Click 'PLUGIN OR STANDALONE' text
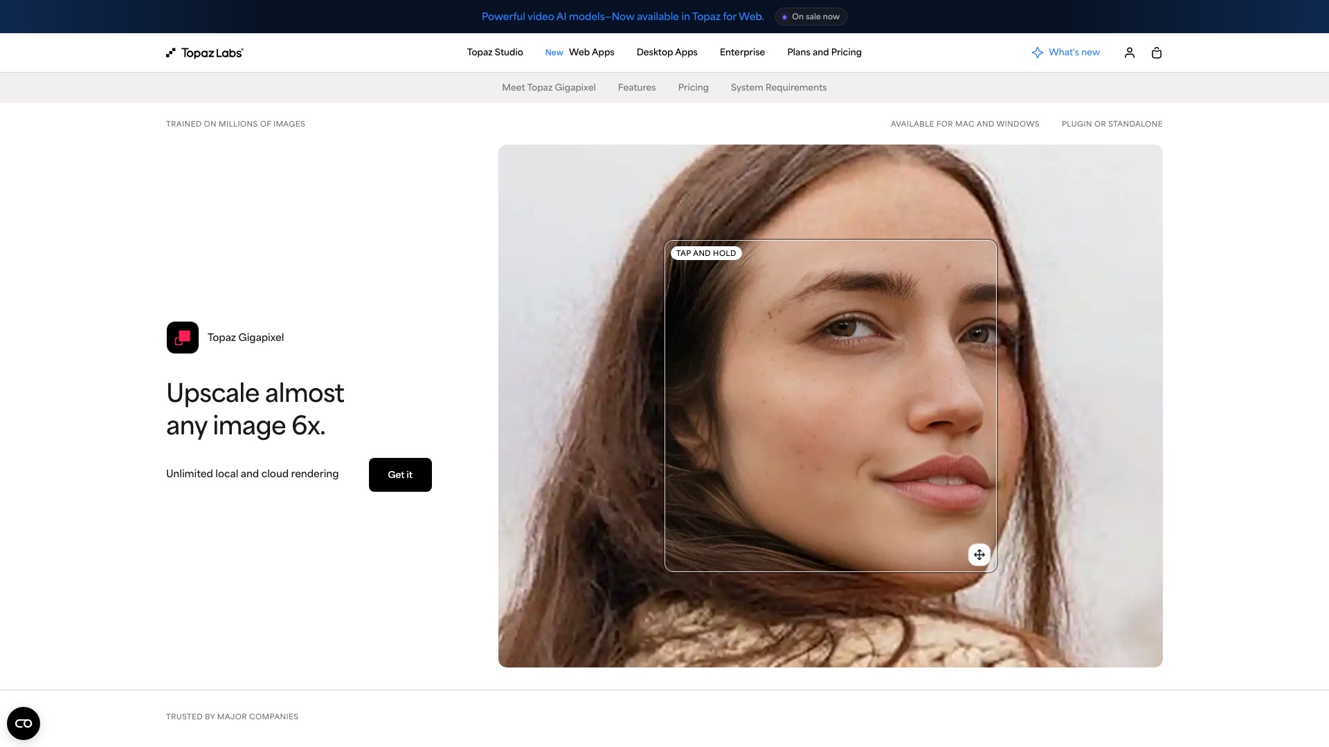 [x=1112, y=124]
